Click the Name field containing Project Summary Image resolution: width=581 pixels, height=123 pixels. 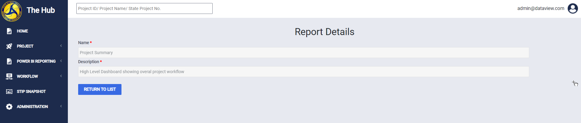pos(304,53)
